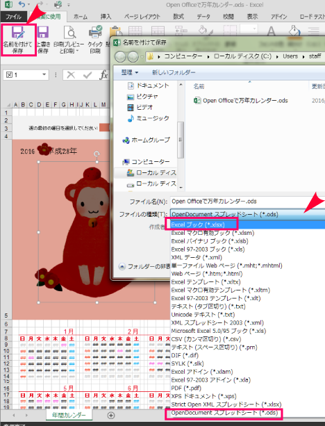Choose Excel テンプレート (*.xltx) type
Viewport: 325px width, 426px height.
(x=206, y=281)
